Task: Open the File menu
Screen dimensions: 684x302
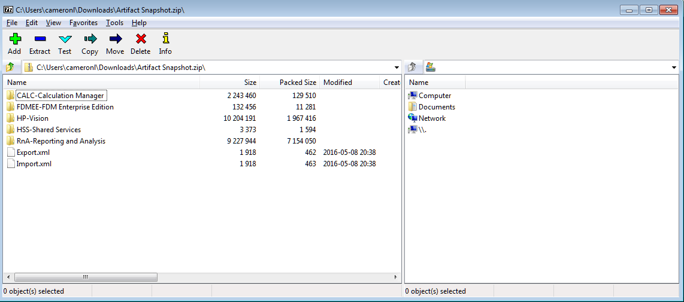Action: pyautogui.click(x=12, y=23)
